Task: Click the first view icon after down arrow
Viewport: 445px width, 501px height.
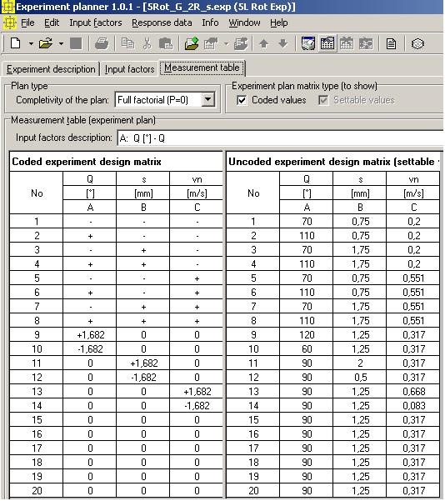Action: click(x=308, y=43)
